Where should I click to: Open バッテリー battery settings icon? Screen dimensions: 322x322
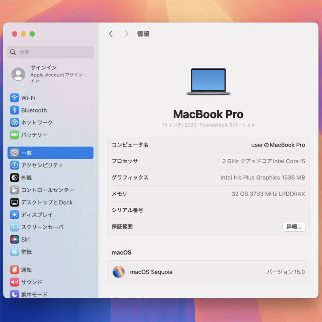(15, 135)
